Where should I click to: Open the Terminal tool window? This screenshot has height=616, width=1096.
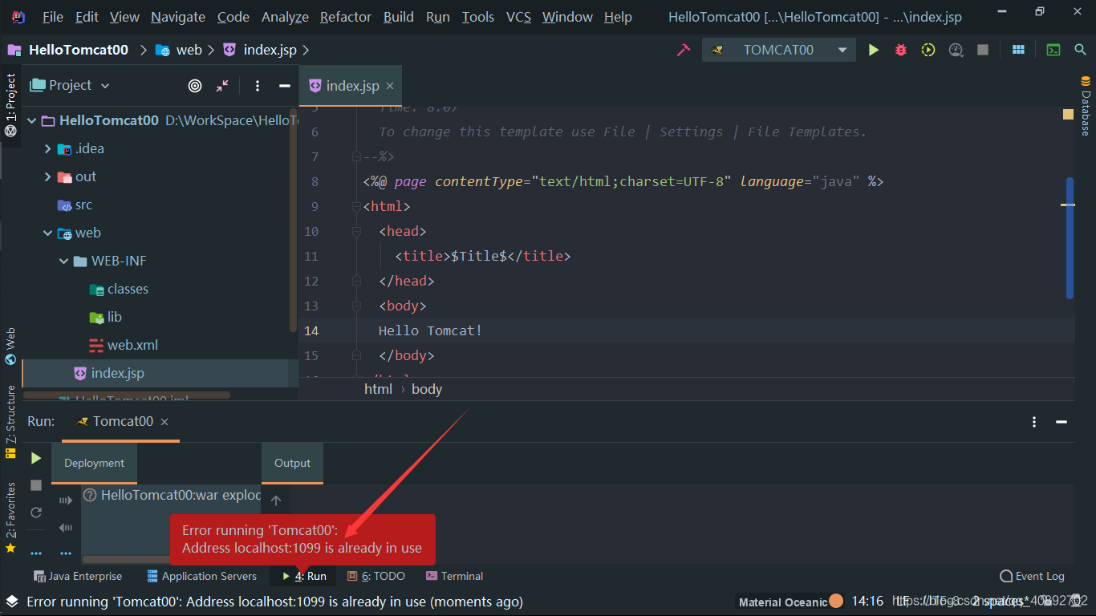click(x=455, y=576)
